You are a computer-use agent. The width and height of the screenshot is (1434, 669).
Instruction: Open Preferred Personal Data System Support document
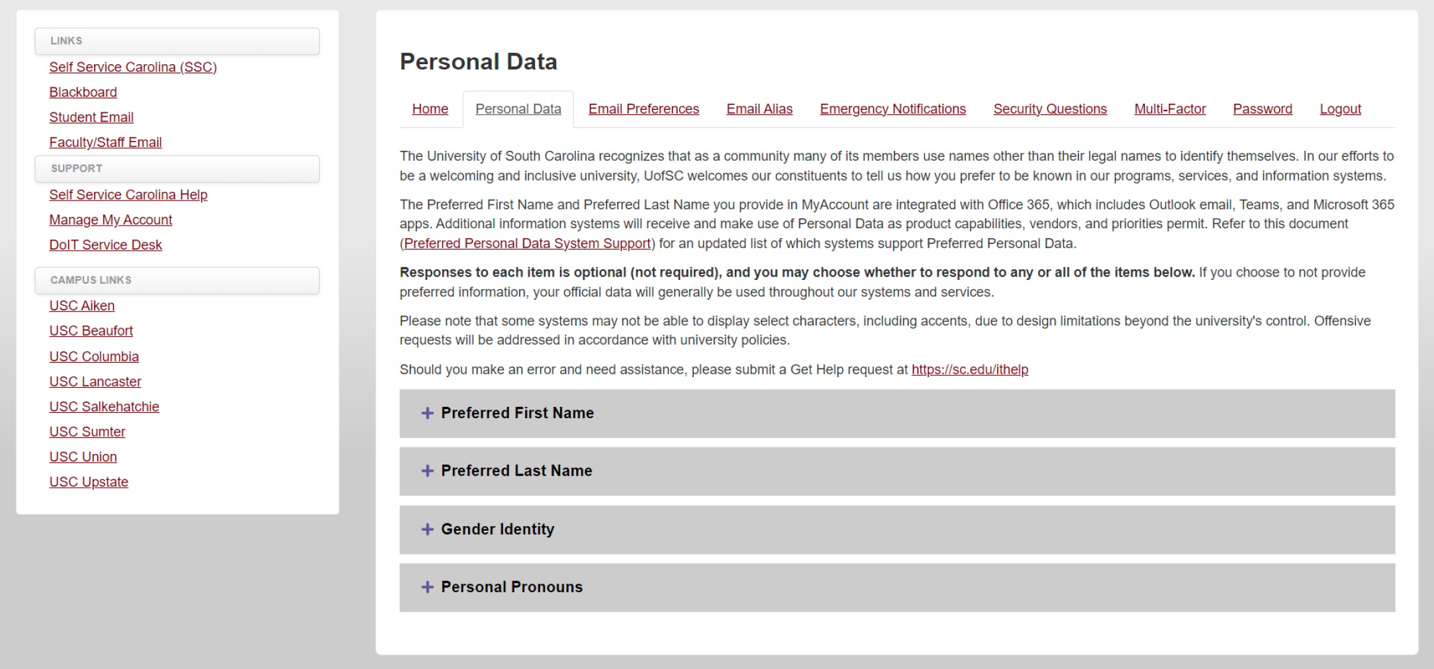(527, 244)
